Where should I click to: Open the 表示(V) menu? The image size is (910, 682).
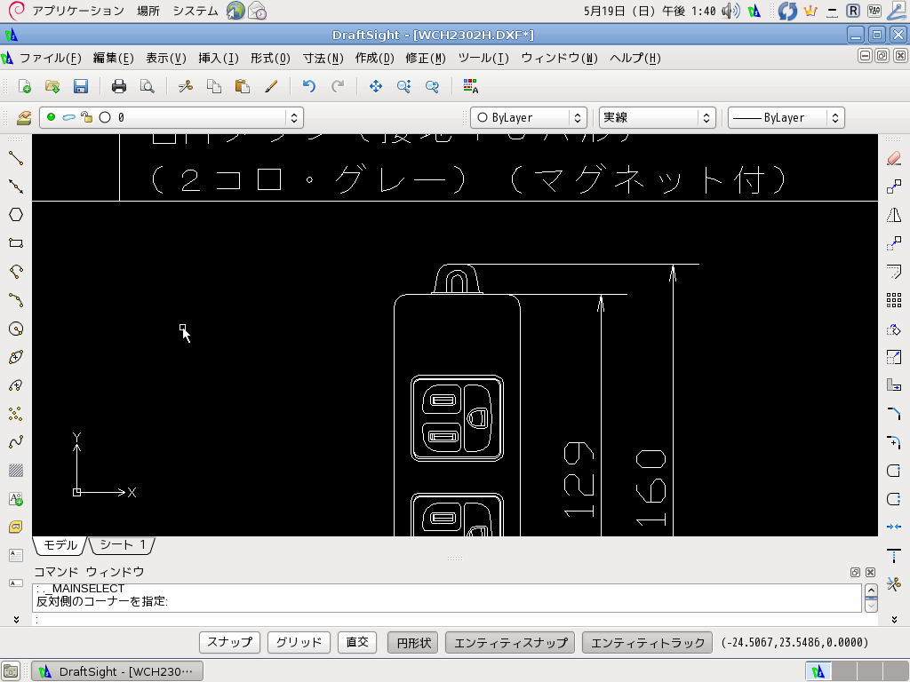[x=165, y=58]
